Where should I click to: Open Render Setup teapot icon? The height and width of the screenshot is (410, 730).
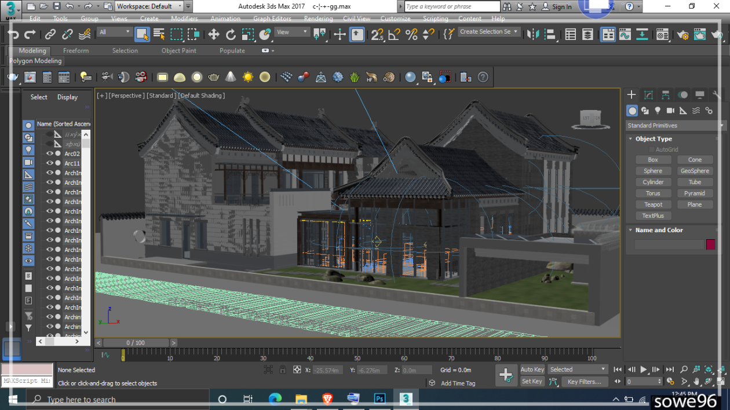pos(683,35)
